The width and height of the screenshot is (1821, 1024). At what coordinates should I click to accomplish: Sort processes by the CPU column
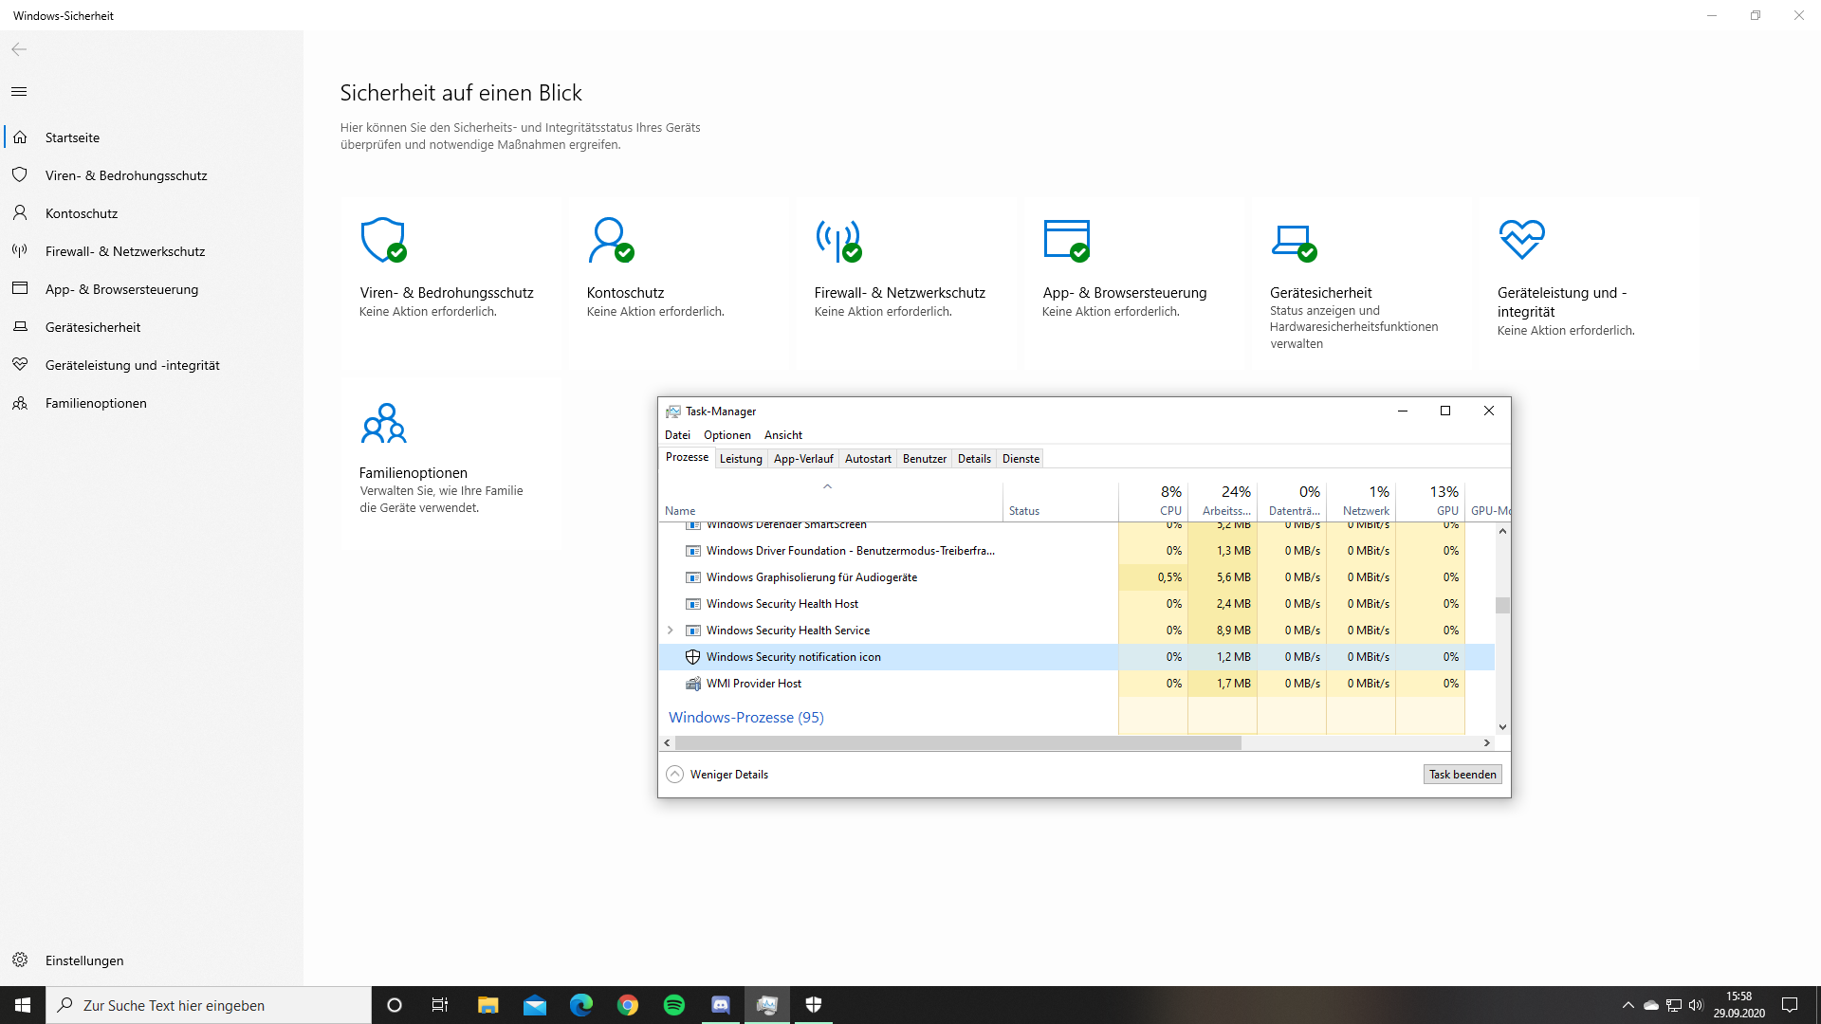(1153, 501)
